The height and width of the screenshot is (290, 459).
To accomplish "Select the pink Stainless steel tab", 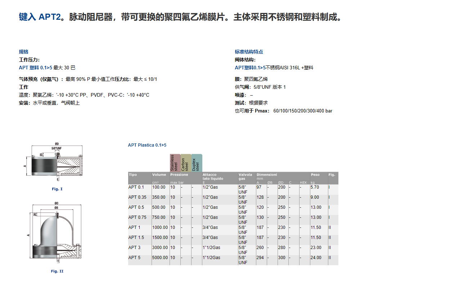I will [x=175, y=163].
